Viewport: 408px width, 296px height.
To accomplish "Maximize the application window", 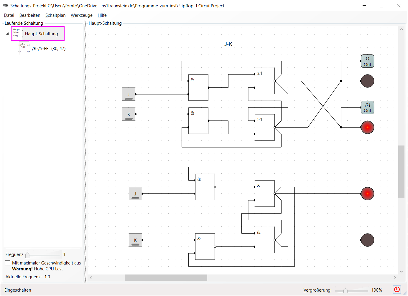I will click(381, 6).
